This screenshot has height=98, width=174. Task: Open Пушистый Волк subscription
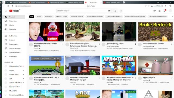point(14,87)
